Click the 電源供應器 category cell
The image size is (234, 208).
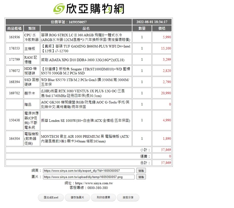click(32, 120)
